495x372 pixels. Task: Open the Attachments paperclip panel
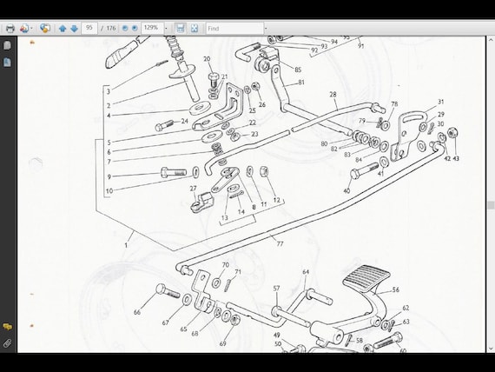[x=7, y=343]
